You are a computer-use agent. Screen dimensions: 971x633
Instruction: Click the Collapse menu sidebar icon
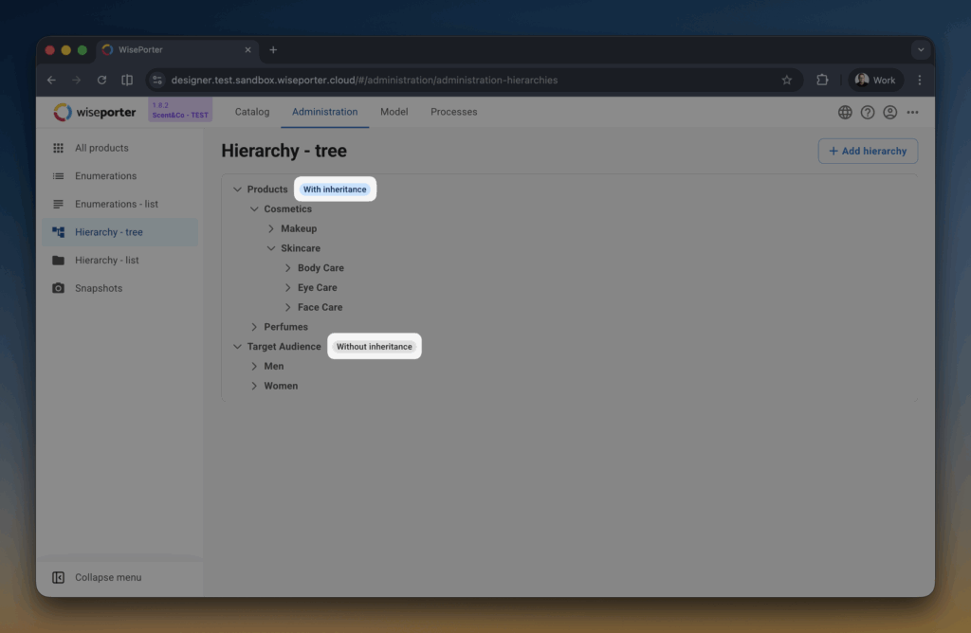coord(58,577)
